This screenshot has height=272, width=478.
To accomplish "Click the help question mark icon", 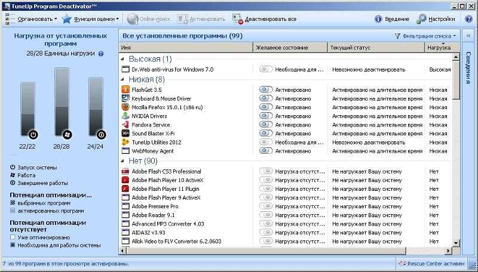I will click(x=468, y=19).
